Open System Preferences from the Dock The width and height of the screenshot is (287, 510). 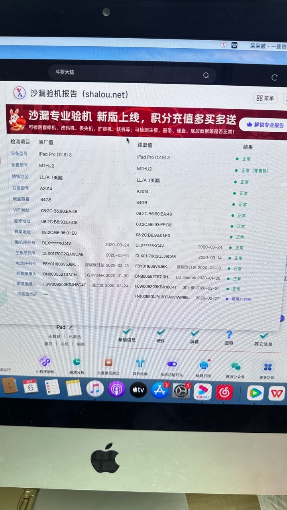[x=181, y=391]
